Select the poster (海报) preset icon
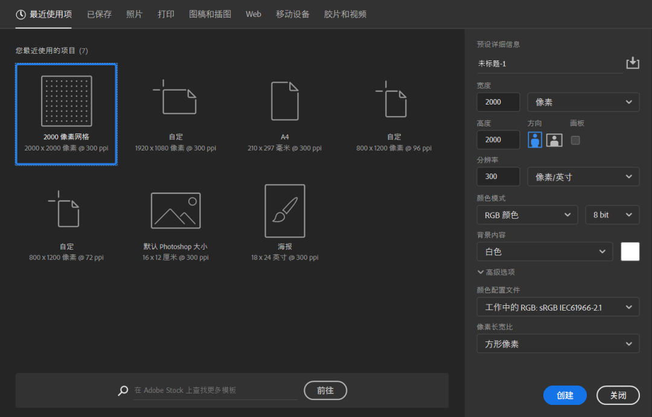 (284, 211)
